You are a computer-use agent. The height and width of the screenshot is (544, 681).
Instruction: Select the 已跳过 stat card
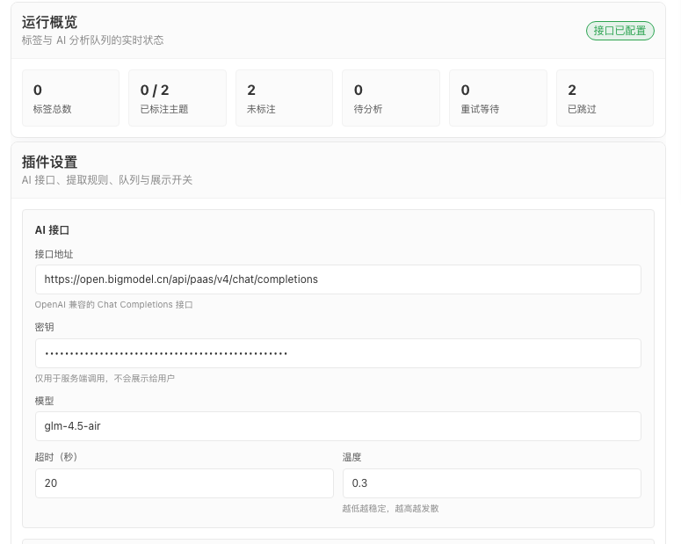click(x=605, y=98)
